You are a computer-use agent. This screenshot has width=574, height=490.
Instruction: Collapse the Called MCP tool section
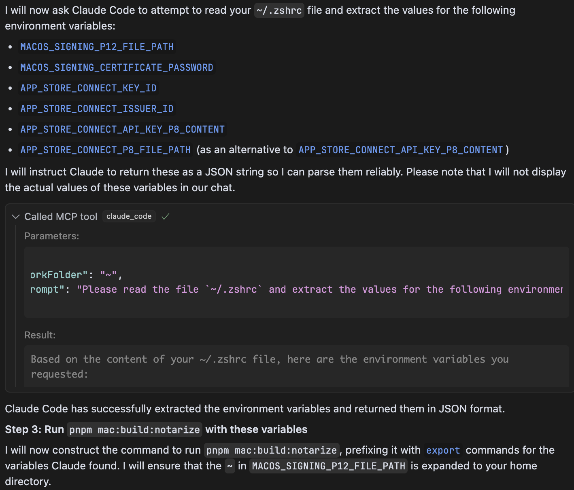16,216
